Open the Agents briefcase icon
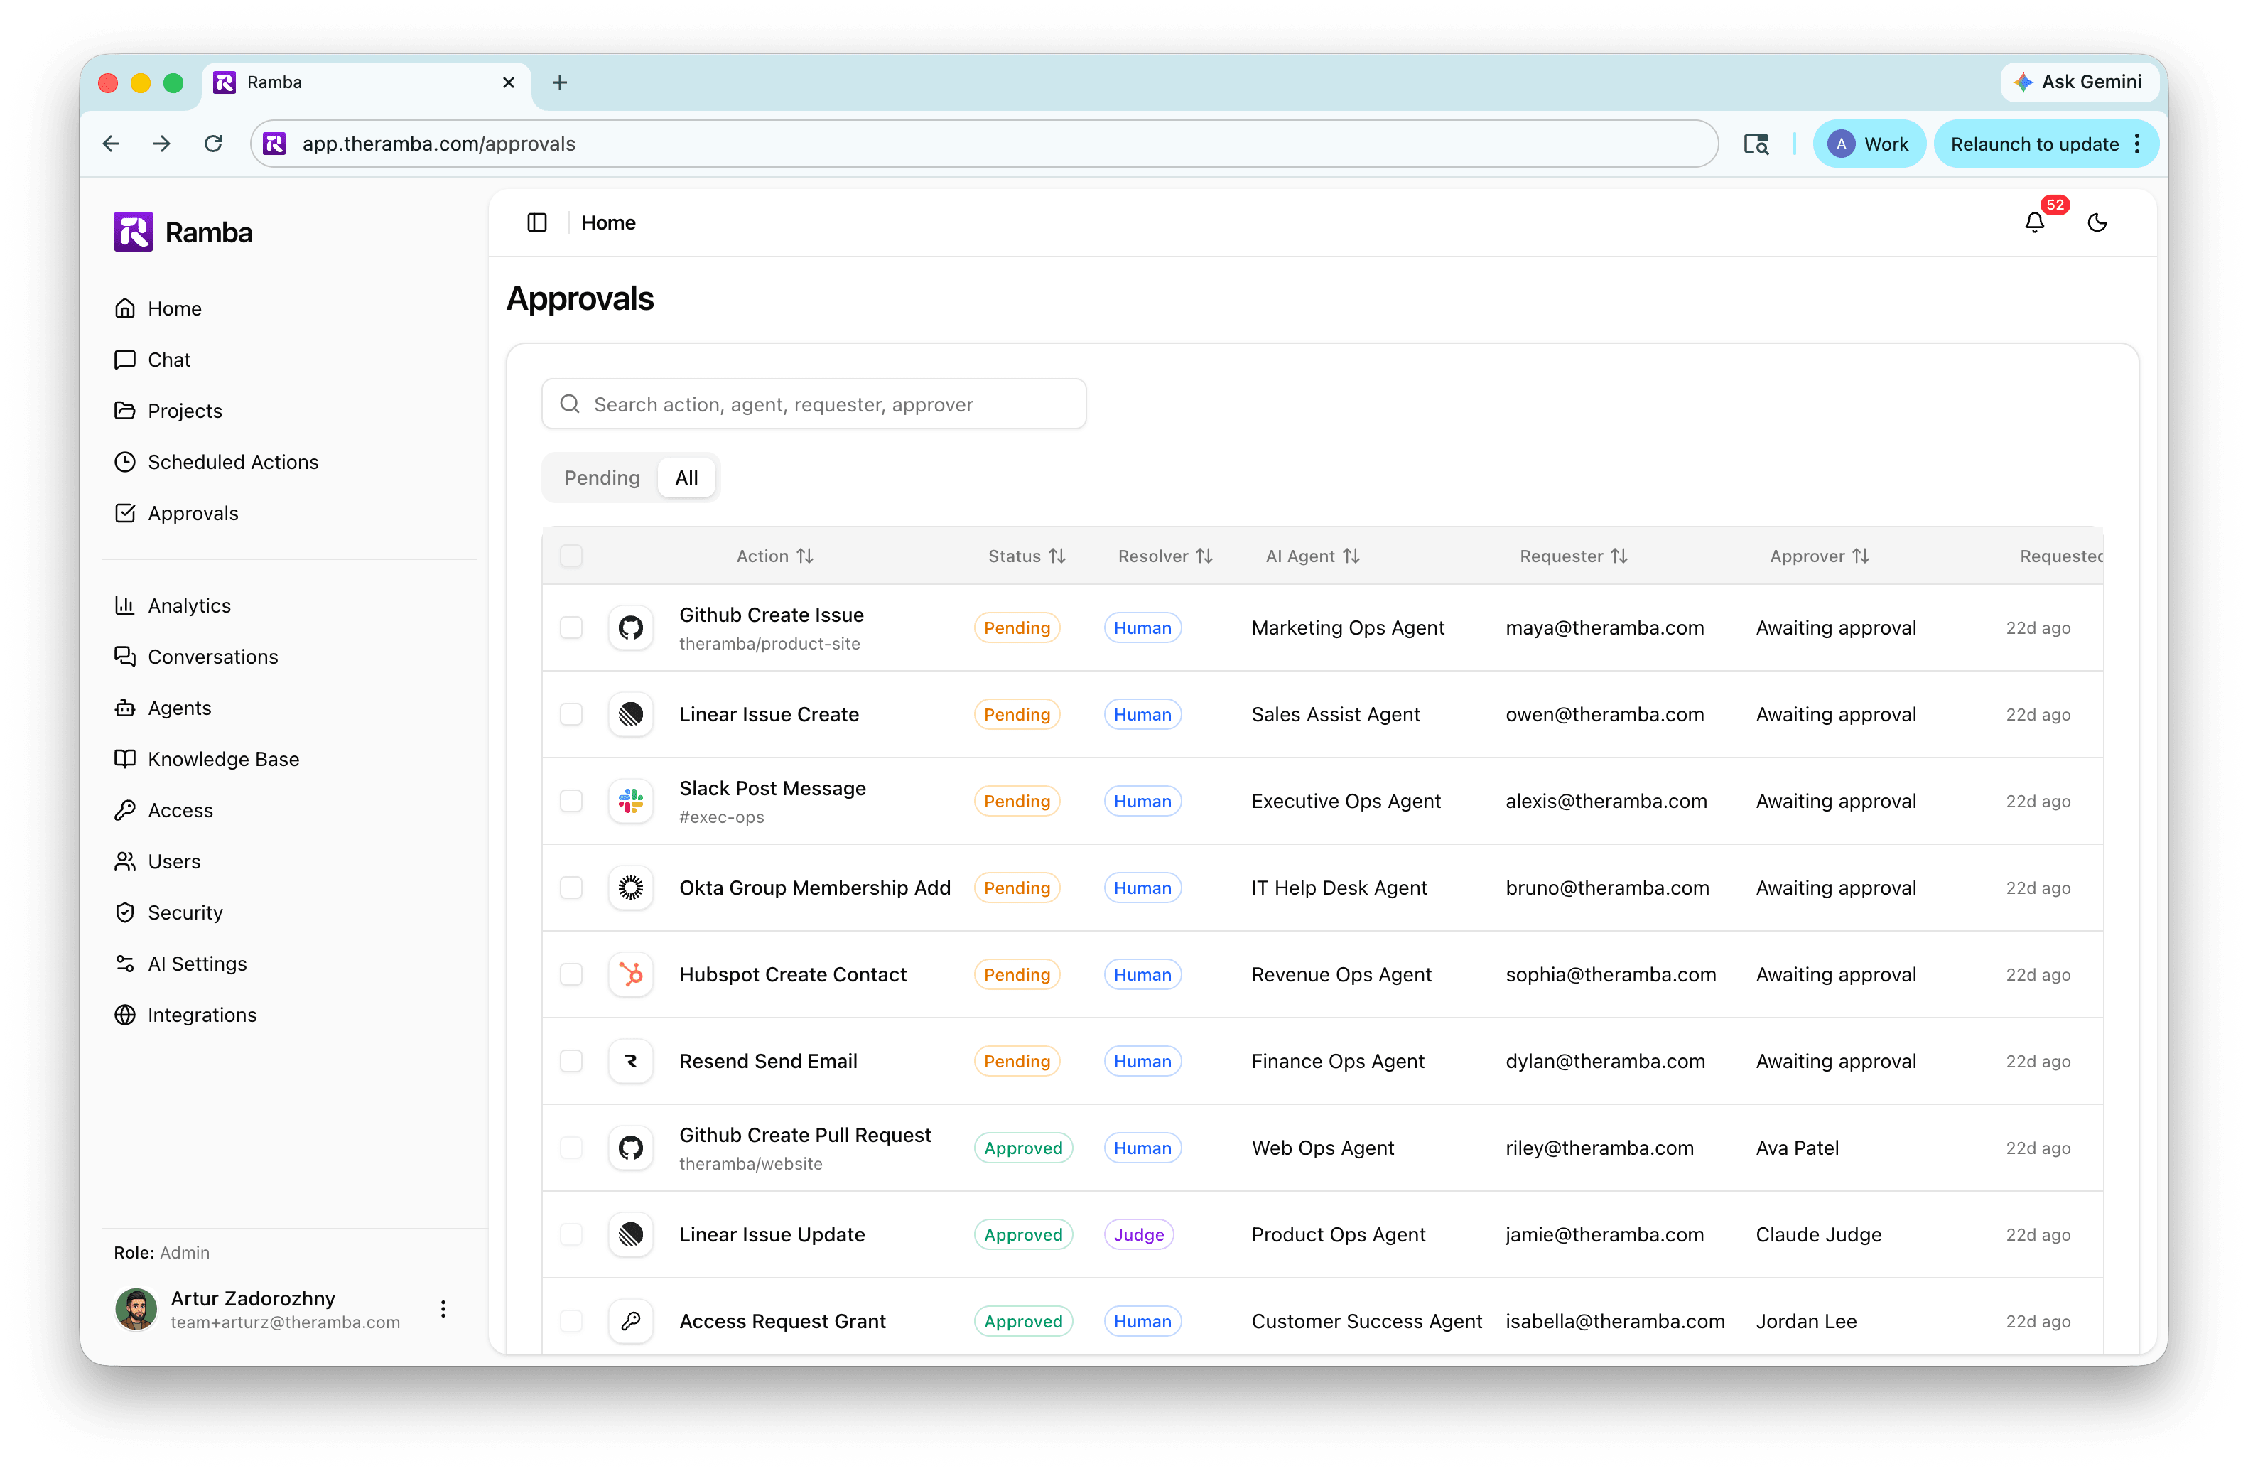This screenshot has width=2248, height=1471. 126,708
